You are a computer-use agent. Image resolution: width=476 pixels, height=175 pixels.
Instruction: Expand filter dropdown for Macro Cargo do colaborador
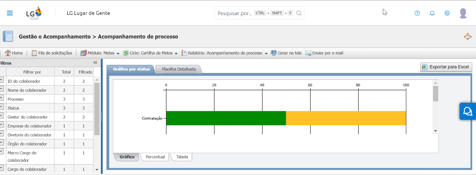click(1, 152)
